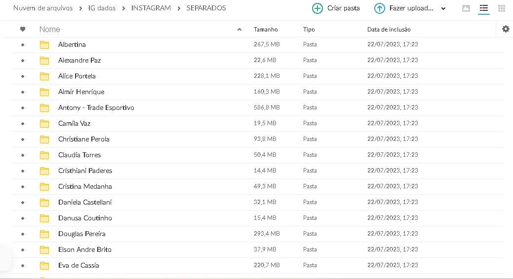The image size is (513, 279).
Task: Toggle favorite marker for Camila Vaz
Action: [23, 124]
